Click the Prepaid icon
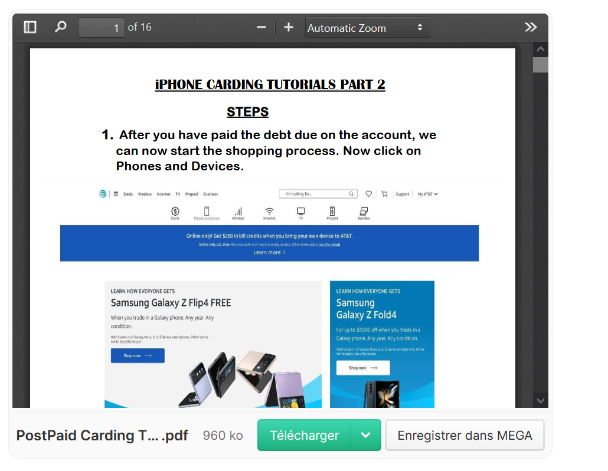 click(x=332, y=212)
